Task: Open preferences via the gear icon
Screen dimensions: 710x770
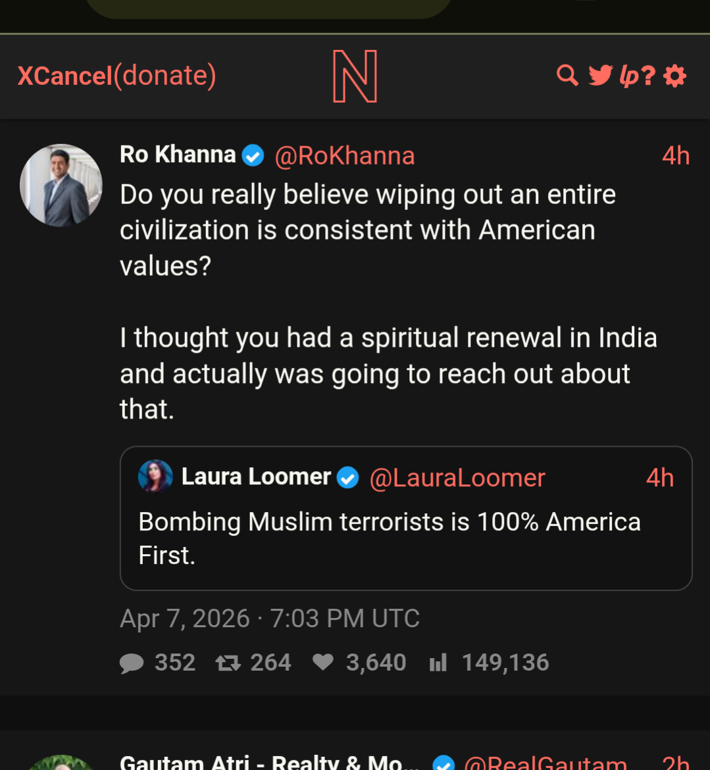Action: (x=675, y=76)
